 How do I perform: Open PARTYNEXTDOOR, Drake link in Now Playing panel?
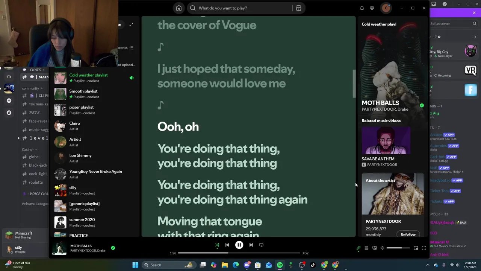(385, 109)
